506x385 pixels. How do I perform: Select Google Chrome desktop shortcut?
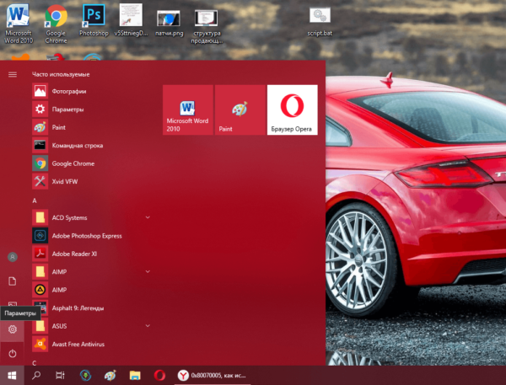(57, 24)
